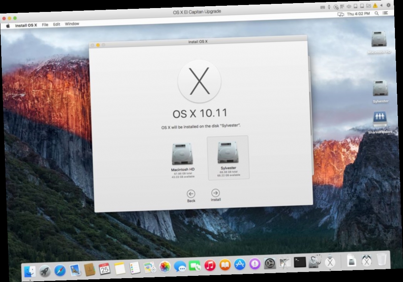Open Feedback Assistant from the Dock
The image size is (403, 282).
click(x=255, y=264)
